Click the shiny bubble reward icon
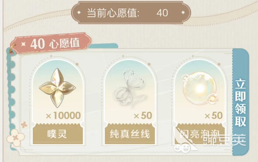The width and height of the screenshot is (258, 162). (200, 88)
